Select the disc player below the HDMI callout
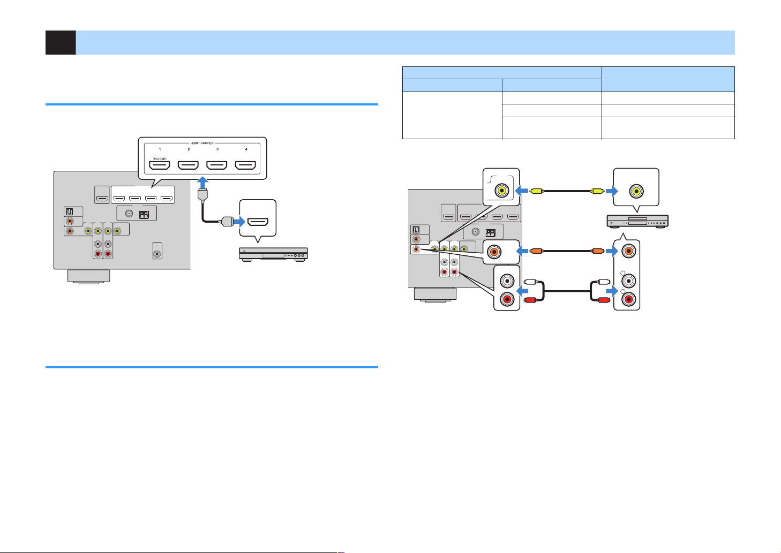The image size is (781, 553). tap(273, 254)
